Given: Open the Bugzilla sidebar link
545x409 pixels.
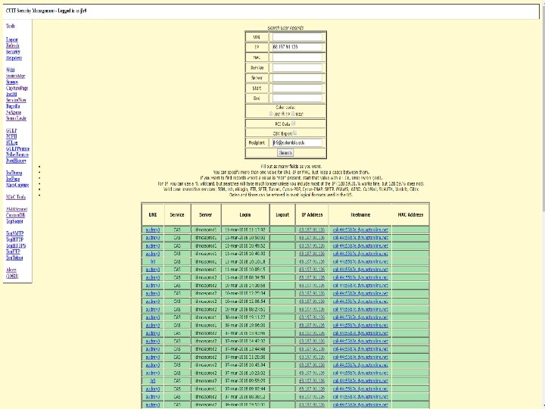Looking at the screenshot, I should (13, 106).
